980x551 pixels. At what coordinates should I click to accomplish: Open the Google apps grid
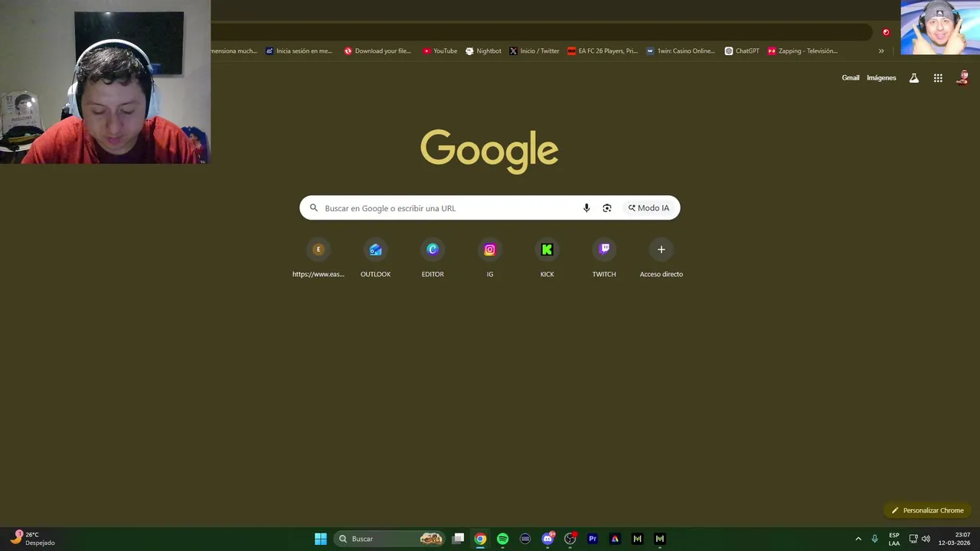tap(938, 78)
